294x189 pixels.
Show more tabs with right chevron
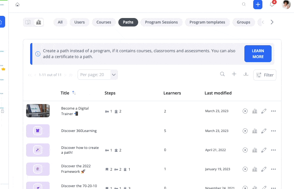272,22
